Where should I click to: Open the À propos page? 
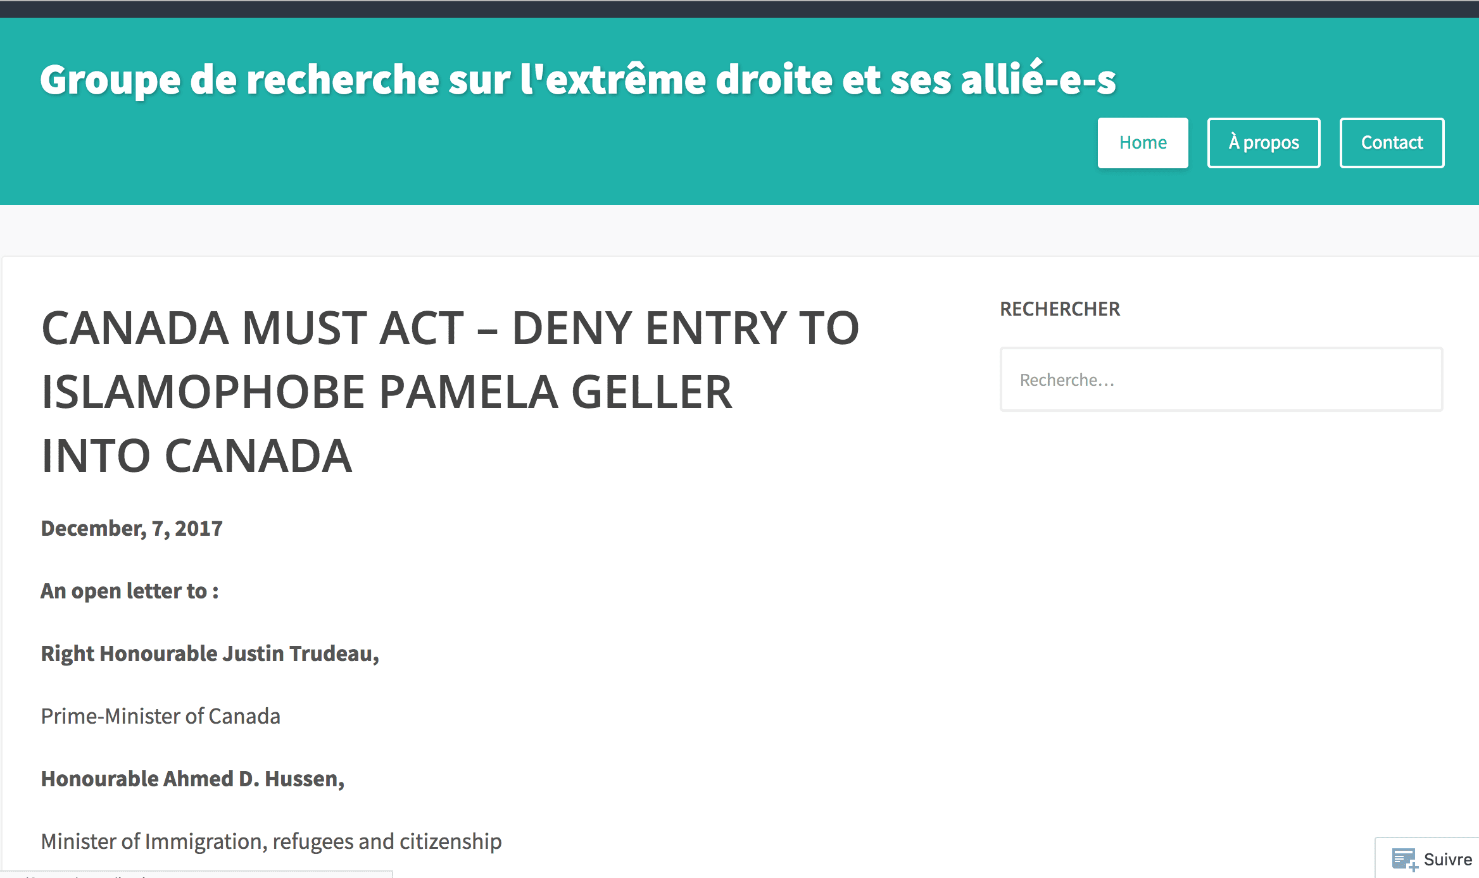(x=1263, y=143)
